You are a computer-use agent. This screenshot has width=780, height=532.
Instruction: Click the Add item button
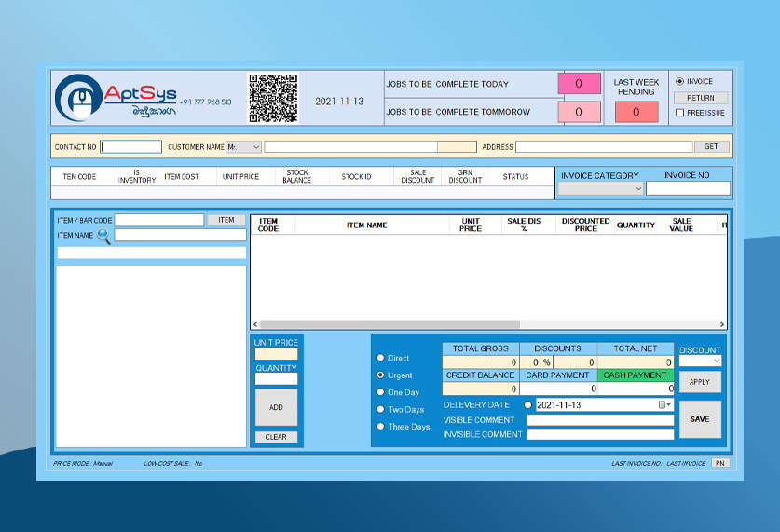tap(276, 407)
